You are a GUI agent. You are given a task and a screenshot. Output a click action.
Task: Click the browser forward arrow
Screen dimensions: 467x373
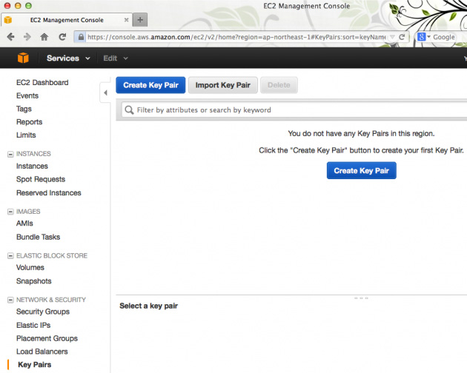(27, 37)
